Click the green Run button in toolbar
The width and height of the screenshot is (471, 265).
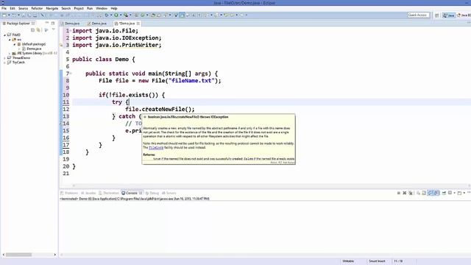(x=116, y=15)
